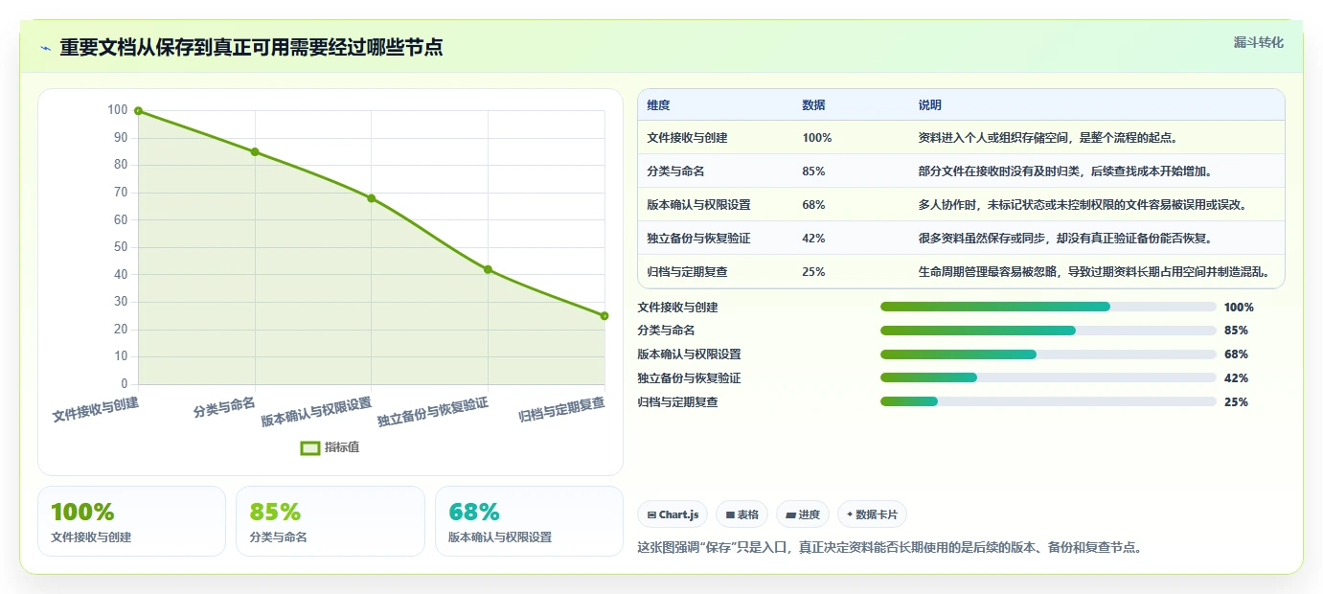Open the 100% 文件接收与创建 stat card
The image size is (1323, 594).
pyautogui.click(x=131, y=521)
